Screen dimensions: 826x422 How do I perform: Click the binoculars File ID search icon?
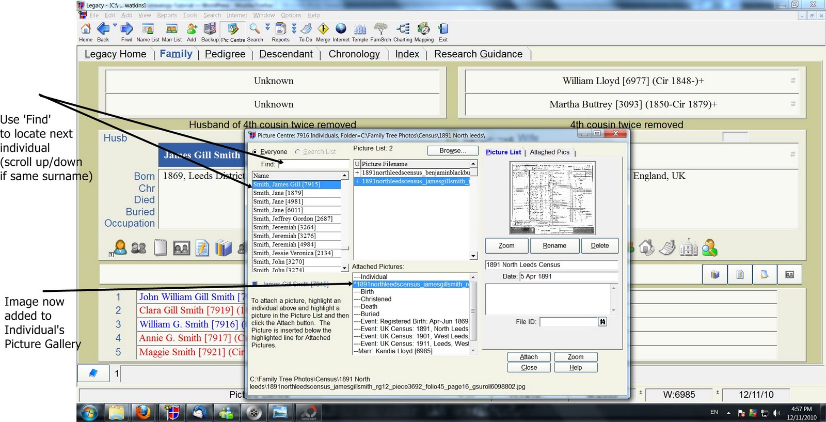[602, 321]
